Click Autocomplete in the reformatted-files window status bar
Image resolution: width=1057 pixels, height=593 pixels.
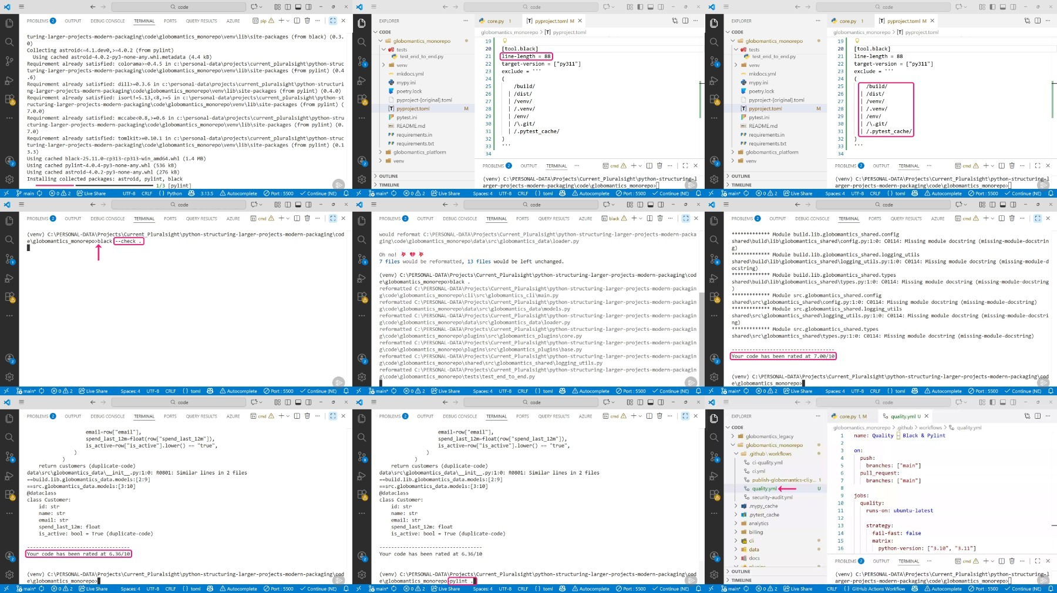click(590, 391)
